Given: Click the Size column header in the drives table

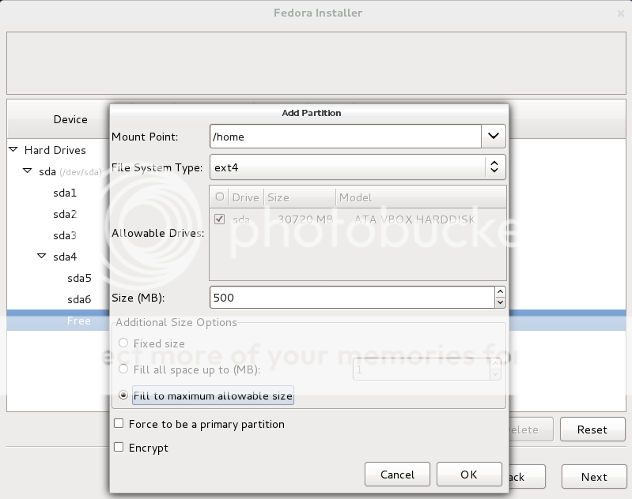Looking at the screenshot, I should pyautogui.click(x=299, y=197).
